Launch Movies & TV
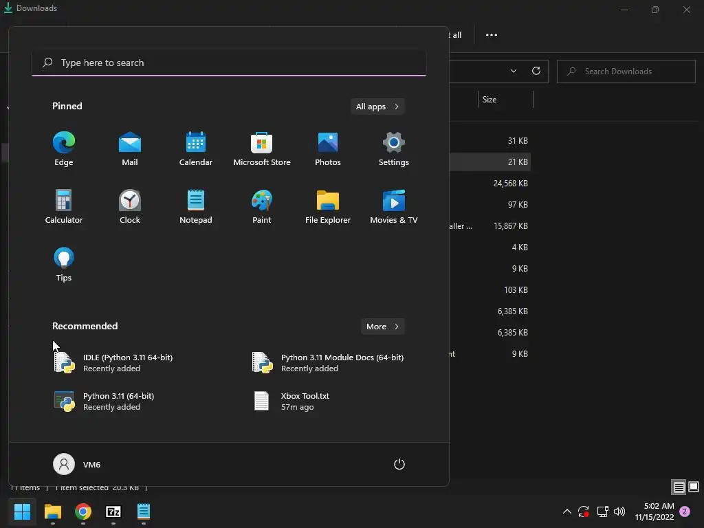The image size is (704, 528). point(394,206)
